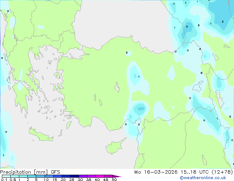
Task: Click the 'Precipitation [mm]' map title
Action: 24,172
